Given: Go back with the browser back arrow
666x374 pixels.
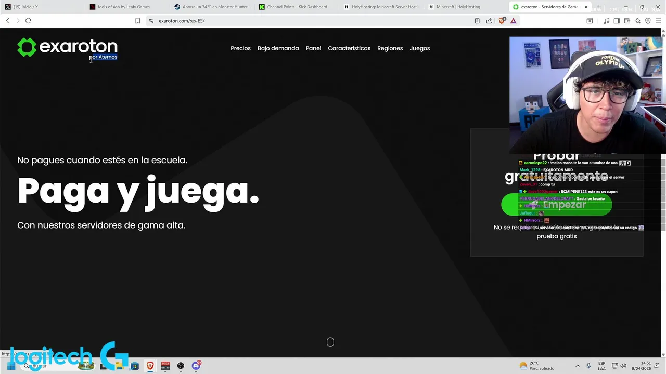Looking at the screenshot, I should click(x=8, y=21).
